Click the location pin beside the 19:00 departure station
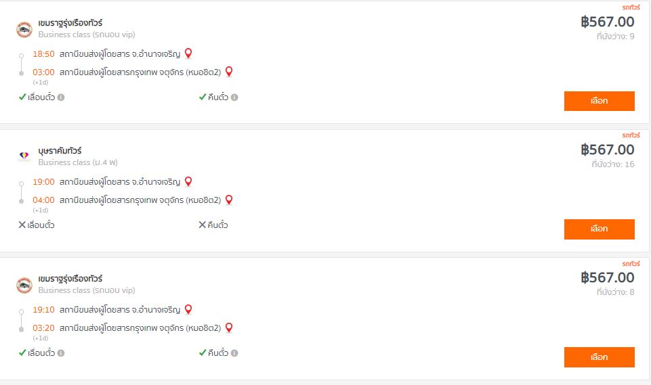Screen dimensions: 651x385 pyautogui.click(x=188, y=181)
